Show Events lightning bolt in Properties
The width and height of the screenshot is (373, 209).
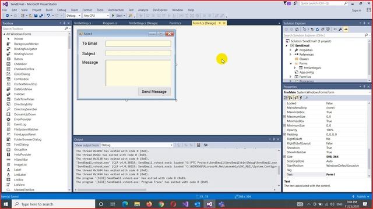tap(301, 98)
